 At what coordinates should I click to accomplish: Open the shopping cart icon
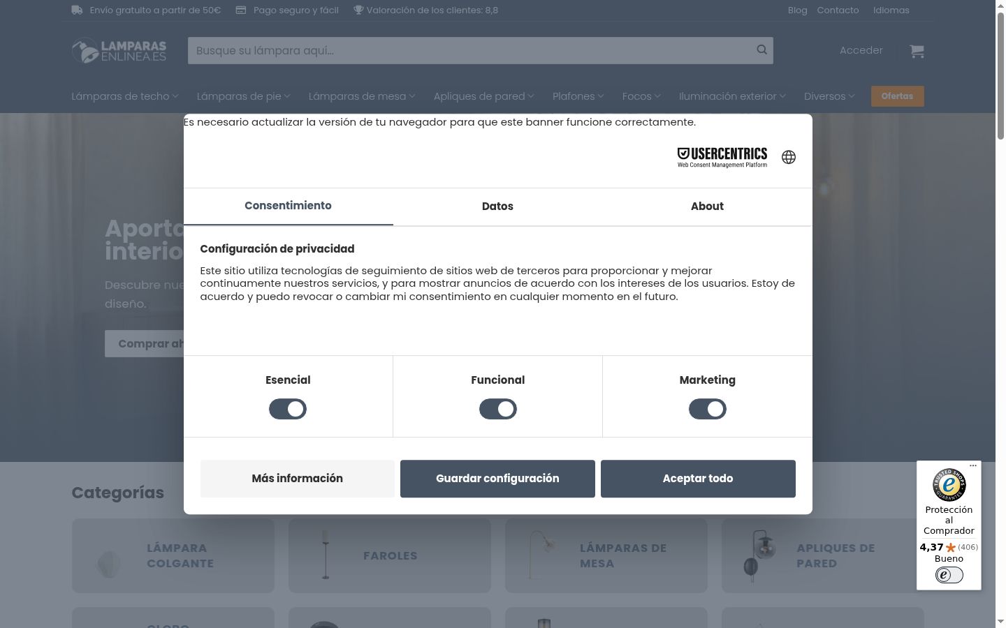coord(917,51)
